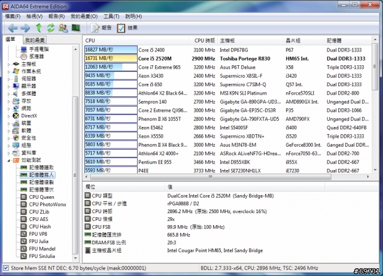The width and height of the screenshot is (383, 276).
Task: Expand the 網路 tree node
Action: [9, 108]
